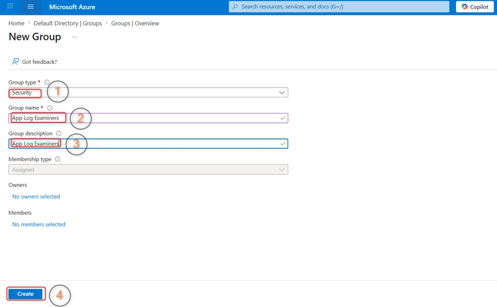Go to Home breadcrumb
497x307 pixels.
[x=17, y=24]
